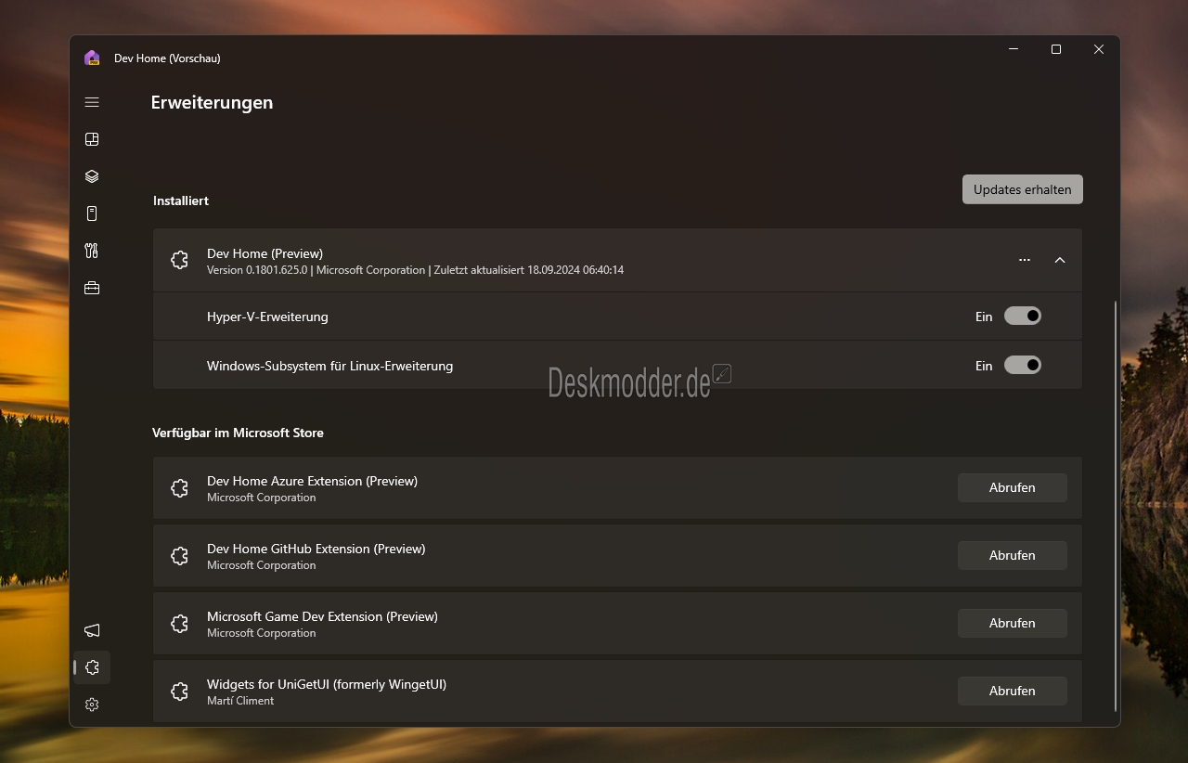Maximize the Dev Home window
The width and height of the screenshot is (1188, 763).
pyautogui.click(x=1056, y=49)
